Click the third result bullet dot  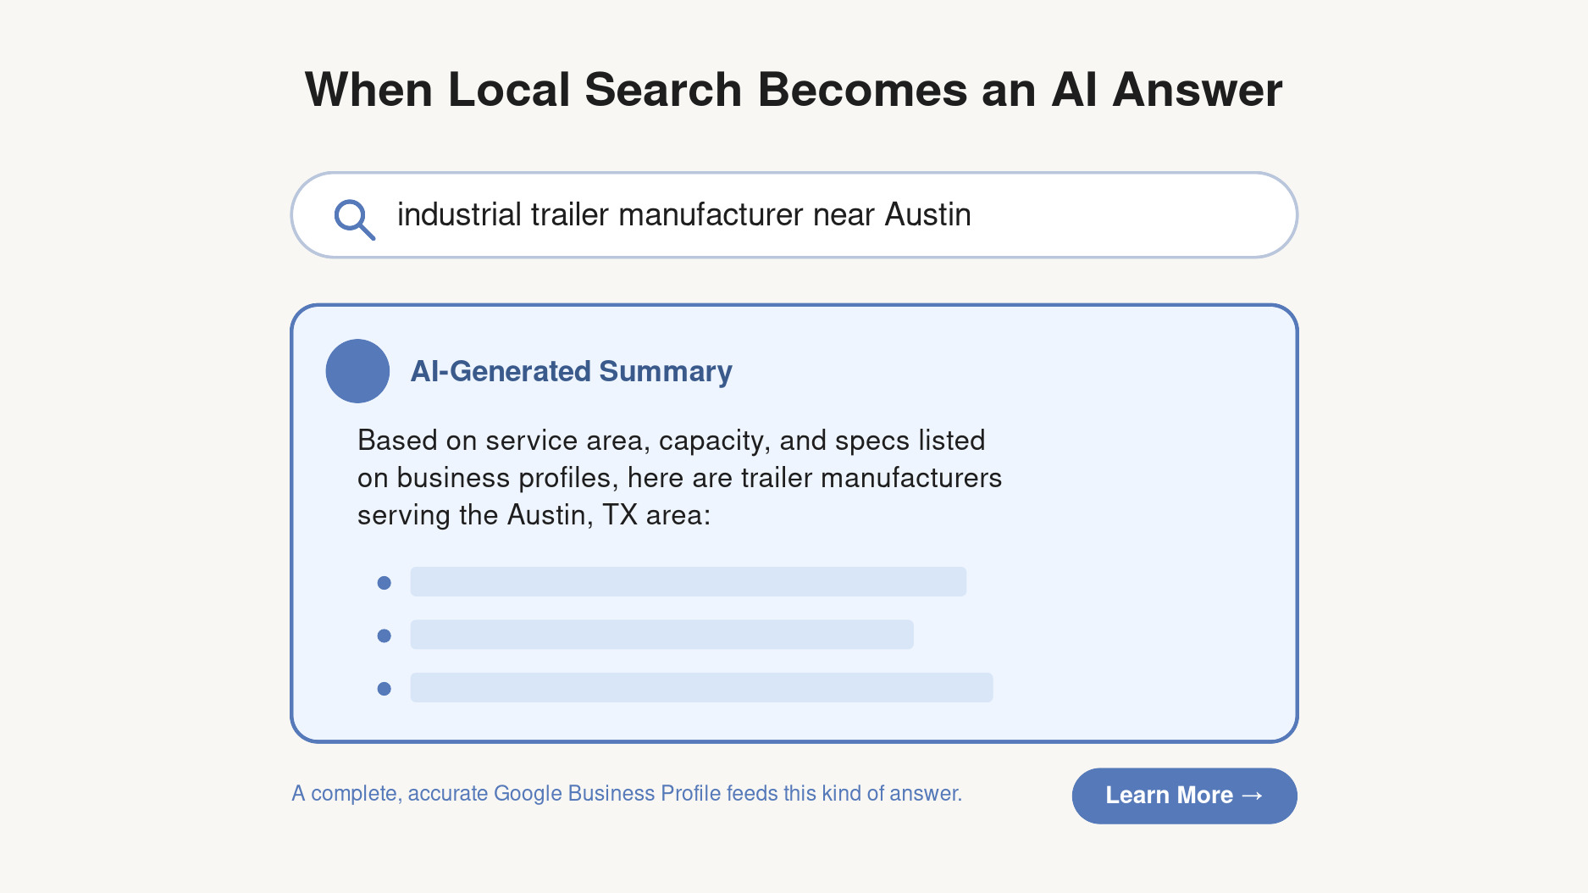tap(384, 689)
